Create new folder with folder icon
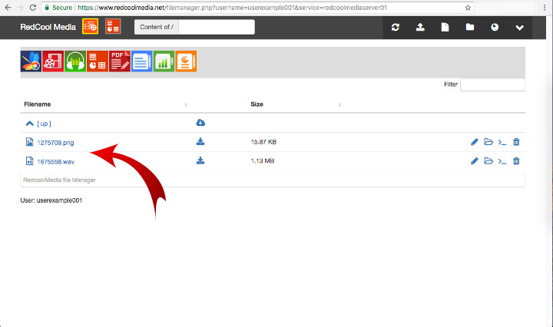The width and height of the screenshot is (553, 327). click(469, 28)
